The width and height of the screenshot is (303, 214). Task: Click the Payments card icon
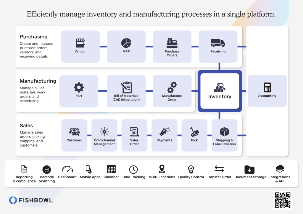(165, 132)
